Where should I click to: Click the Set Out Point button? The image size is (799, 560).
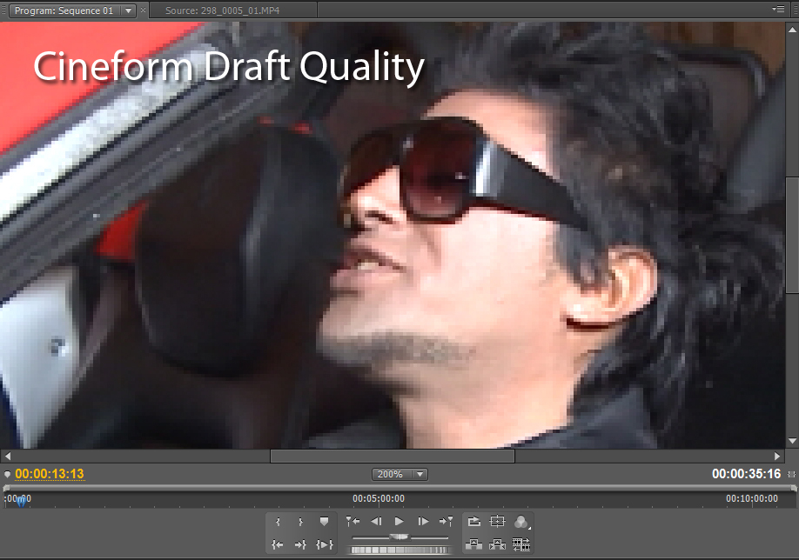coord(300,522)
